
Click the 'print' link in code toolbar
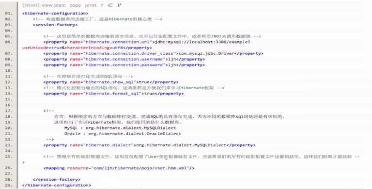pos(91,5)
